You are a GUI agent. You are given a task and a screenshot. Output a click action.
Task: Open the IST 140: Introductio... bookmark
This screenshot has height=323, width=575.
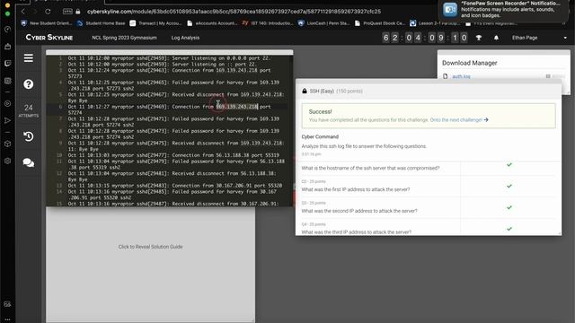click(268, 23)
